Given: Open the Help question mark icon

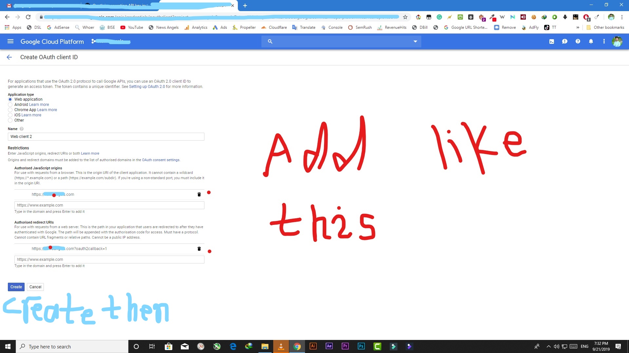Looking at the screenshot, I should [x=578, y=42].
